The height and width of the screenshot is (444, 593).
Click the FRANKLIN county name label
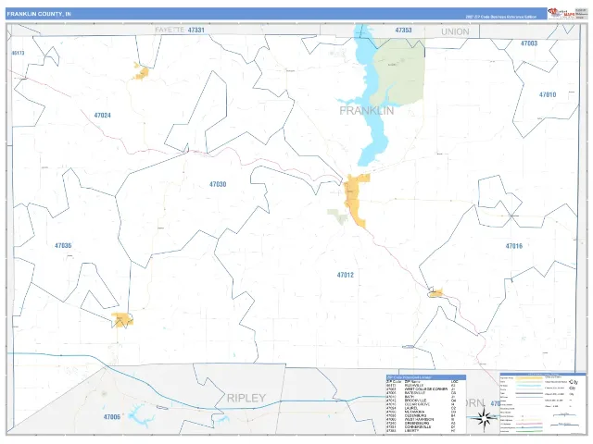[x=367, y=111]
